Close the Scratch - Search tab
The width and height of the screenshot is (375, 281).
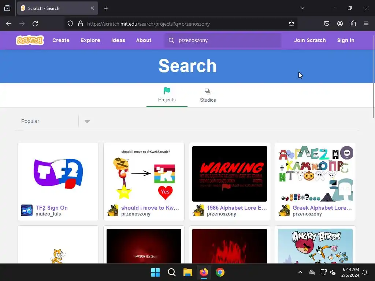pos(92,8)
